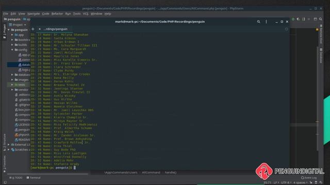Viewport: 330px width, 185px height.
Task: Open the Refactor menu
Action: click(57, 14)
